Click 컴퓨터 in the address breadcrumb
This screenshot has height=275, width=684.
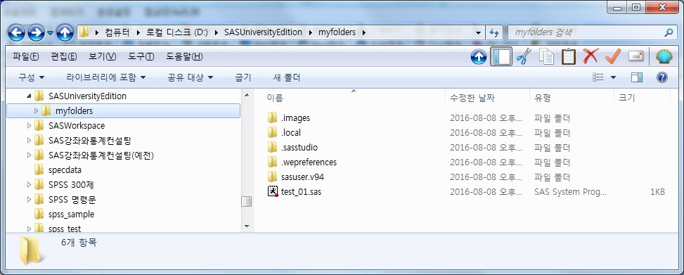[117, 32]
